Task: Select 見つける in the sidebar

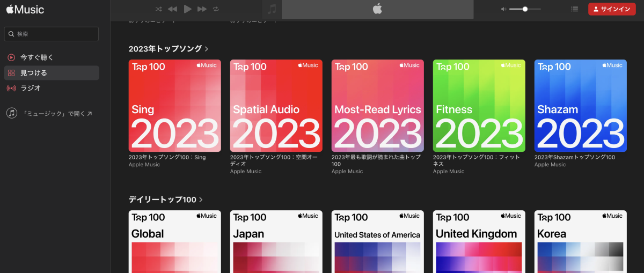Action: [x=52, y=73]
